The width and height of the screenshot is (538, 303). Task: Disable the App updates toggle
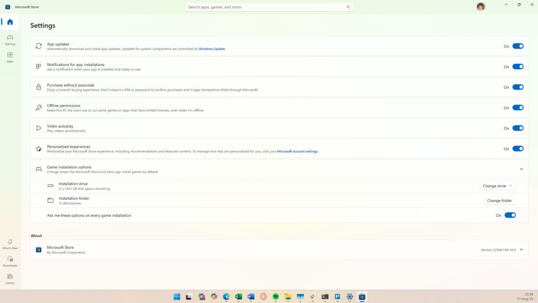pos(518,46)
